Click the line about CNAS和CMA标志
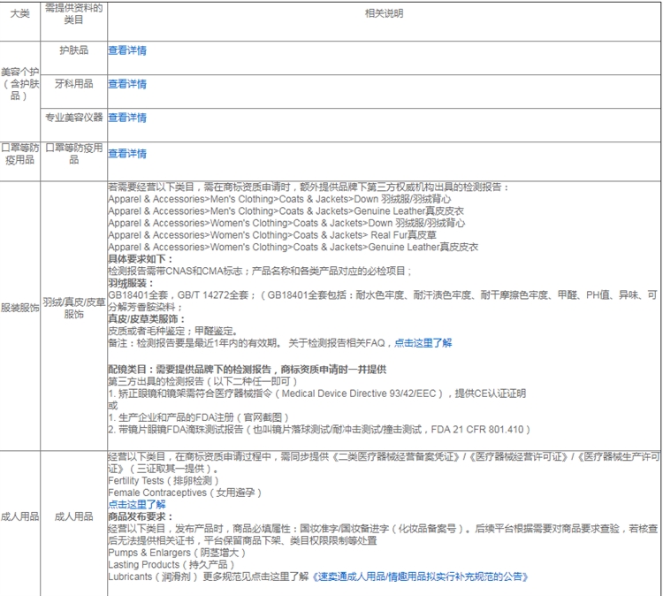The width and height of the screenshot is (663, 596). 260,271
